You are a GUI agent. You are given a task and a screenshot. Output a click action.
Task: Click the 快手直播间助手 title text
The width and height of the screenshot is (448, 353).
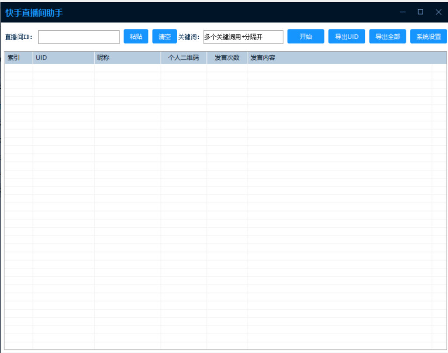click(x=34, y=13)
